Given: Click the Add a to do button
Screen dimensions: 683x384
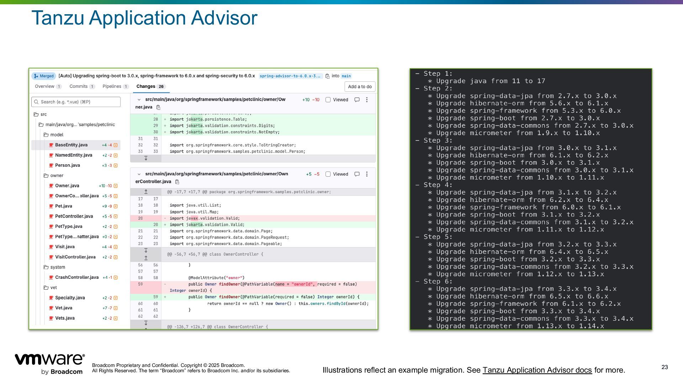Looking at the screenshot, I should point(360,87).
